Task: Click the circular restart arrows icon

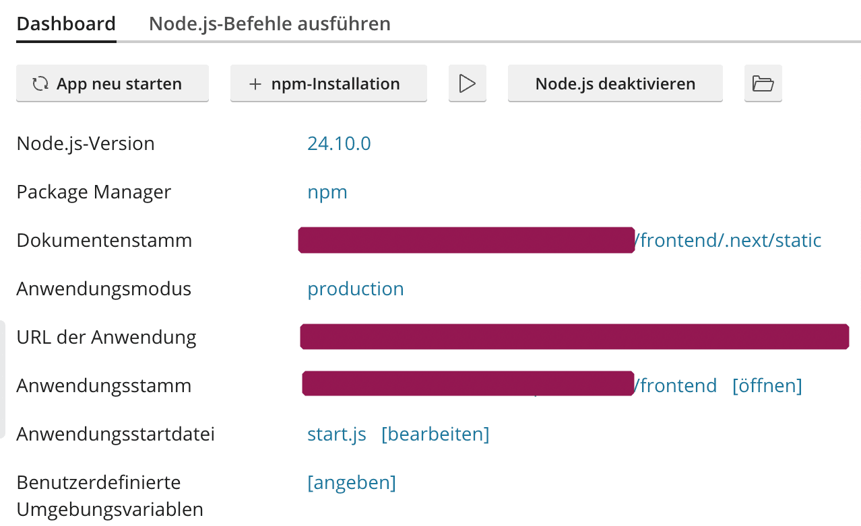Action: coord(40,83)
